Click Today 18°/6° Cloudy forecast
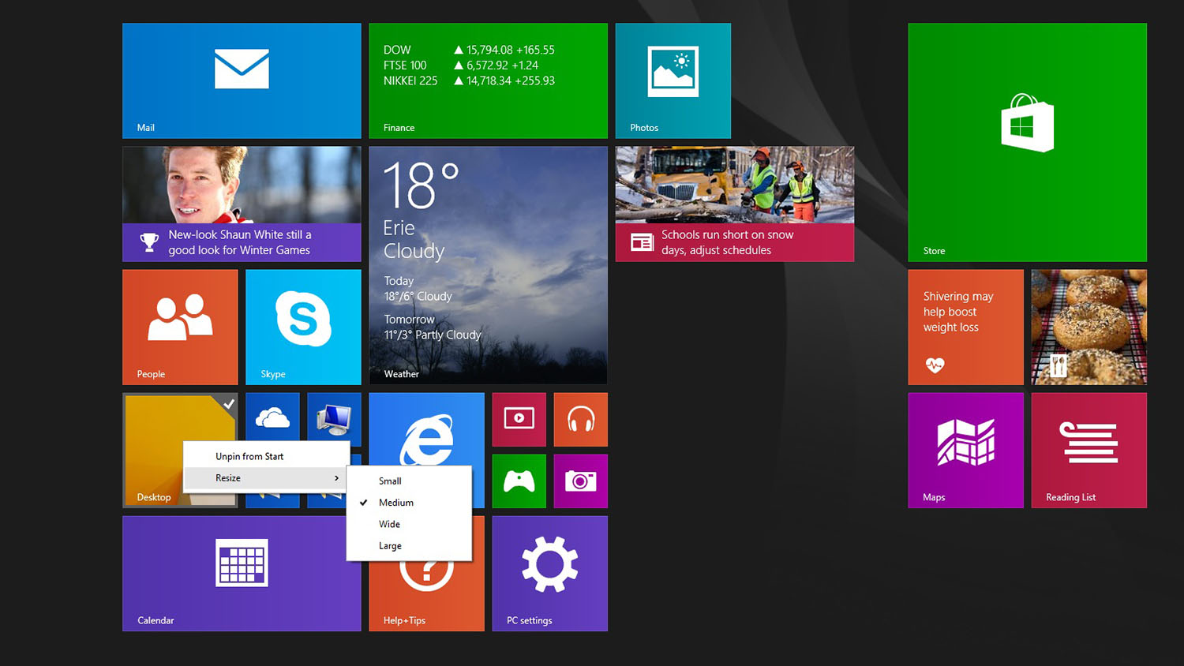The height and width of the screenshot is (666, 1184). [x=418, y=289]
